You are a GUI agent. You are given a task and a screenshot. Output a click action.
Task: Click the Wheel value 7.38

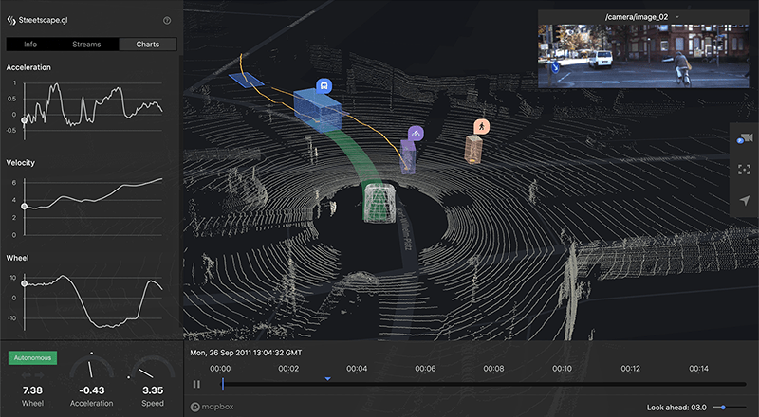(x=32, y=390)
